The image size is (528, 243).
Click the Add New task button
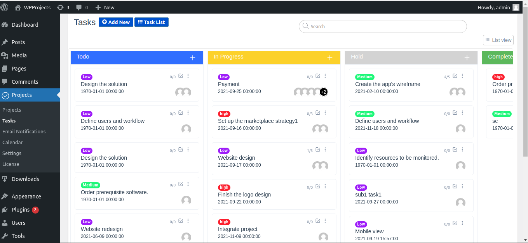click(116, 22)
